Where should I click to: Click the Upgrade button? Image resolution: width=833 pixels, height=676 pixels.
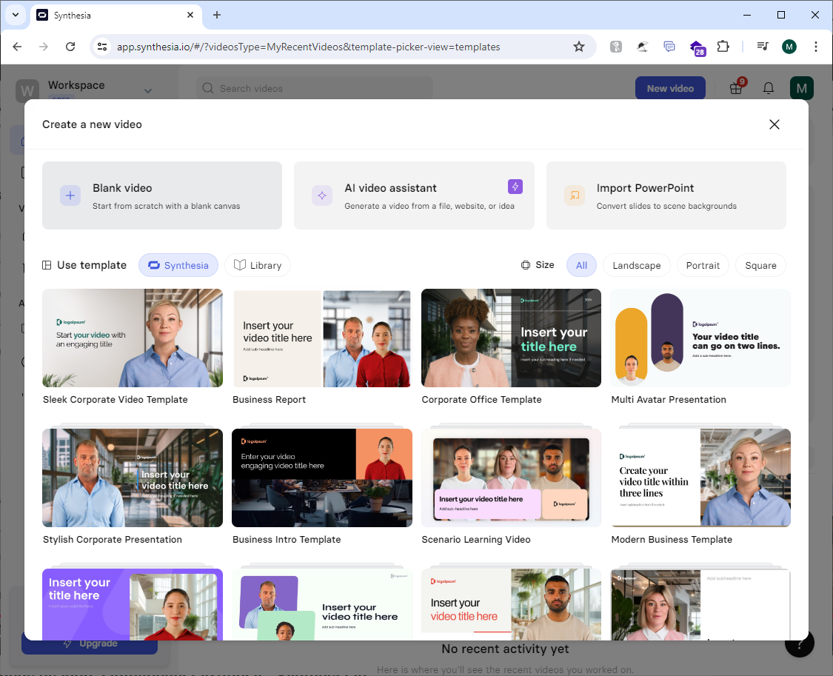(90, 645)
